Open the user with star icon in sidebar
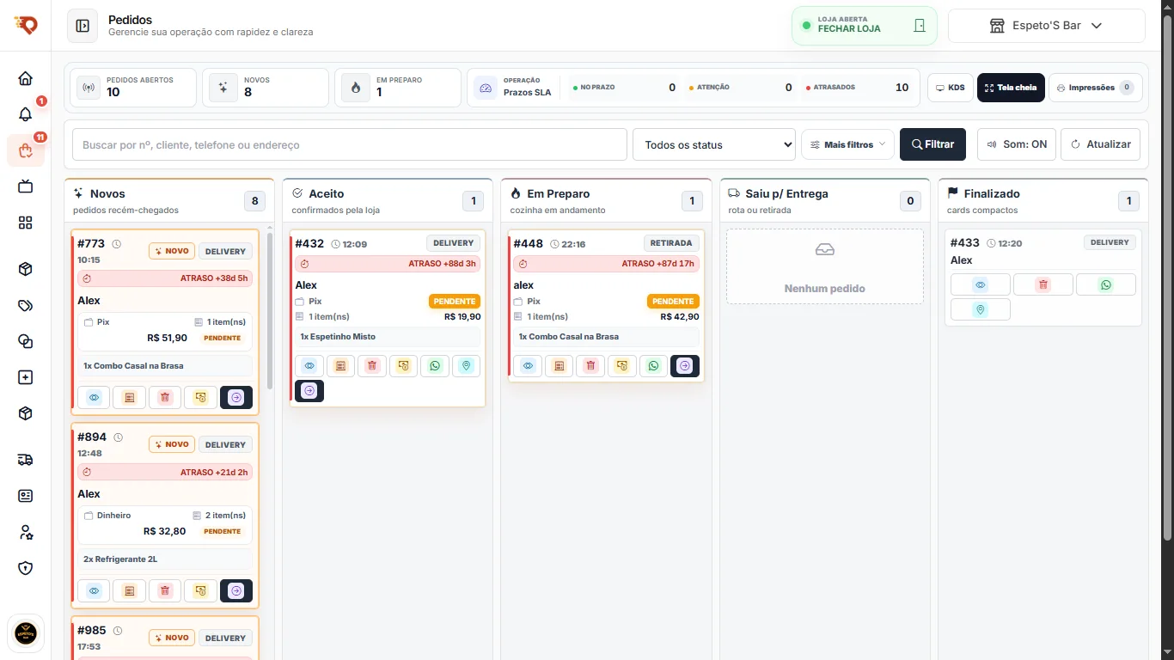The height and width of the screenshot is (660, 1174). point(26,532)
